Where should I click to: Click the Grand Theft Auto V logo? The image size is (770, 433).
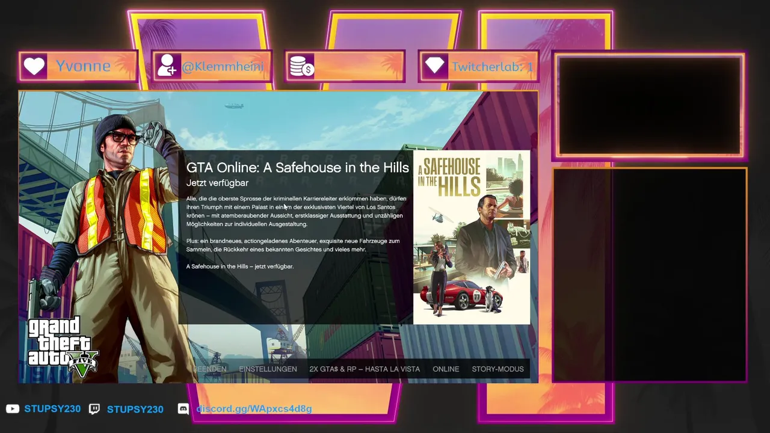point(62,348)
